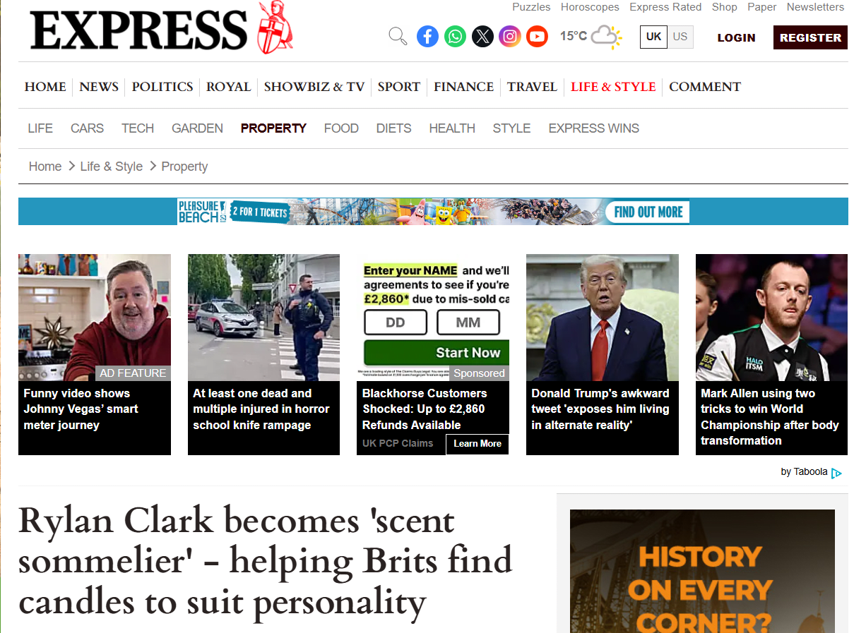The height and width of the screenshot is (633, 866).
Task: Click the Life & Style breadcrumb link
Action: click(112, 167)
